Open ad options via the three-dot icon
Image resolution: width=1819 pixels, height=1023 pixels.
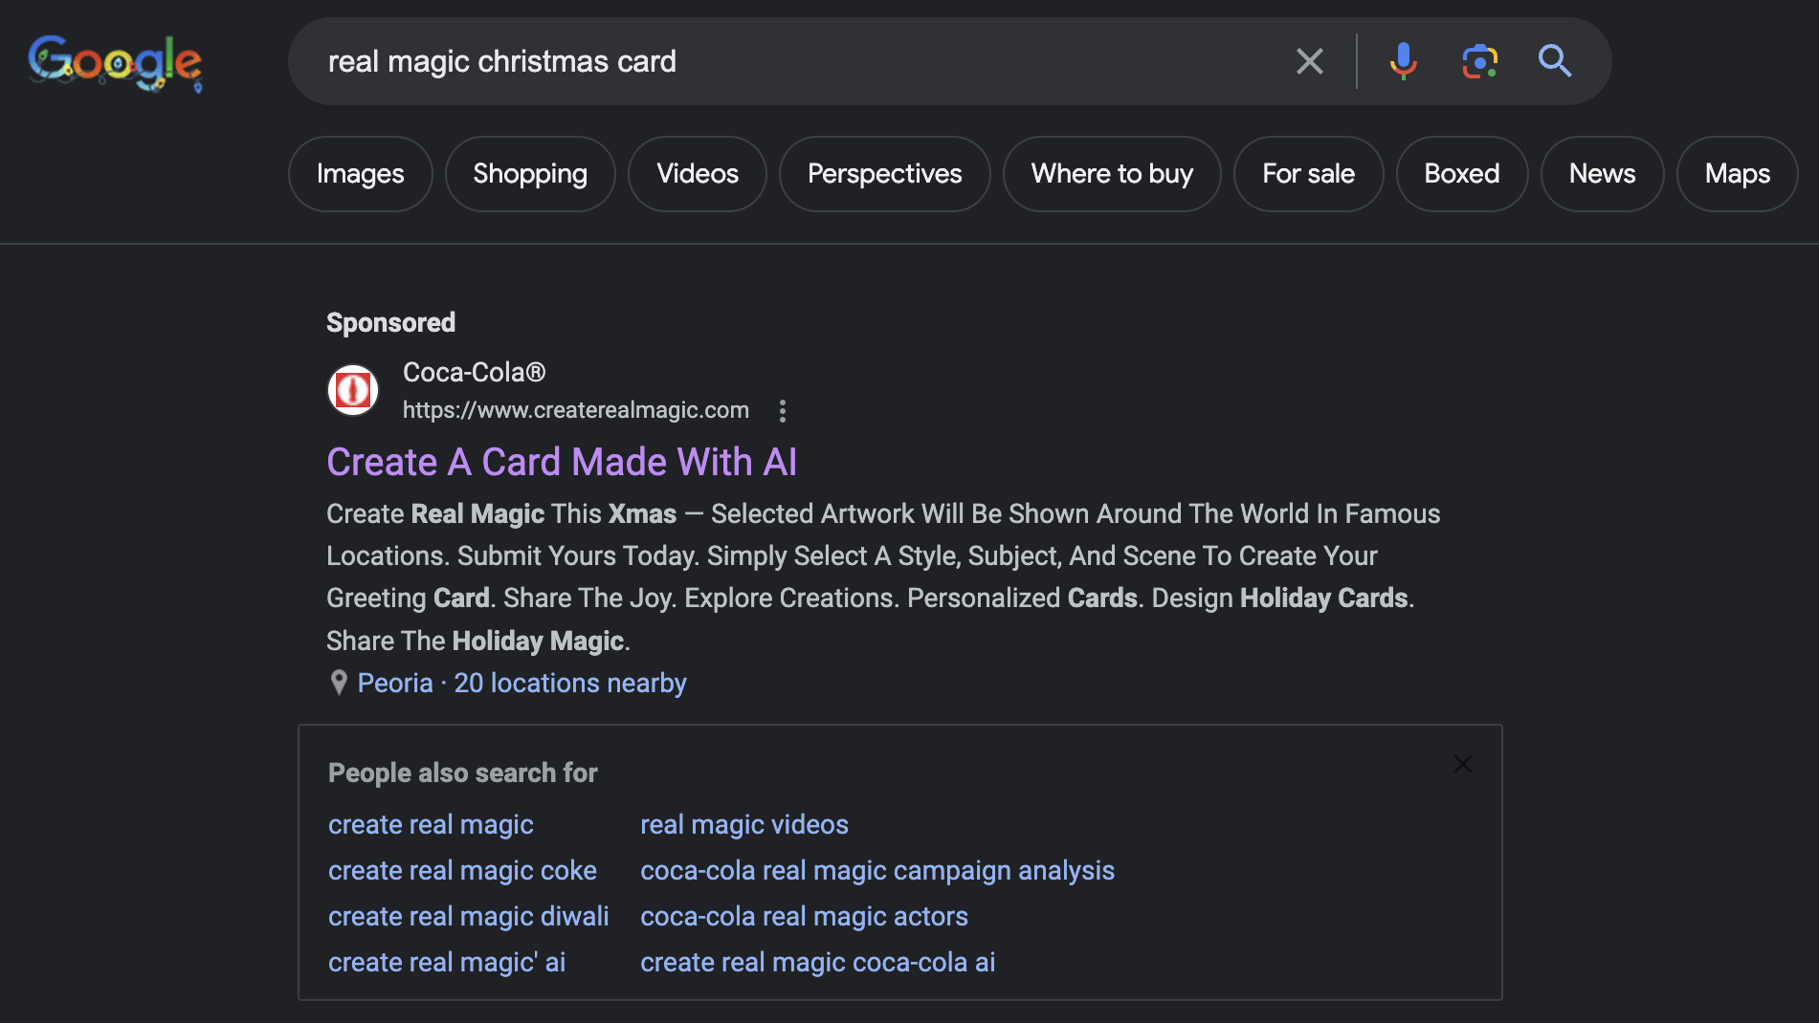point(783,410)
